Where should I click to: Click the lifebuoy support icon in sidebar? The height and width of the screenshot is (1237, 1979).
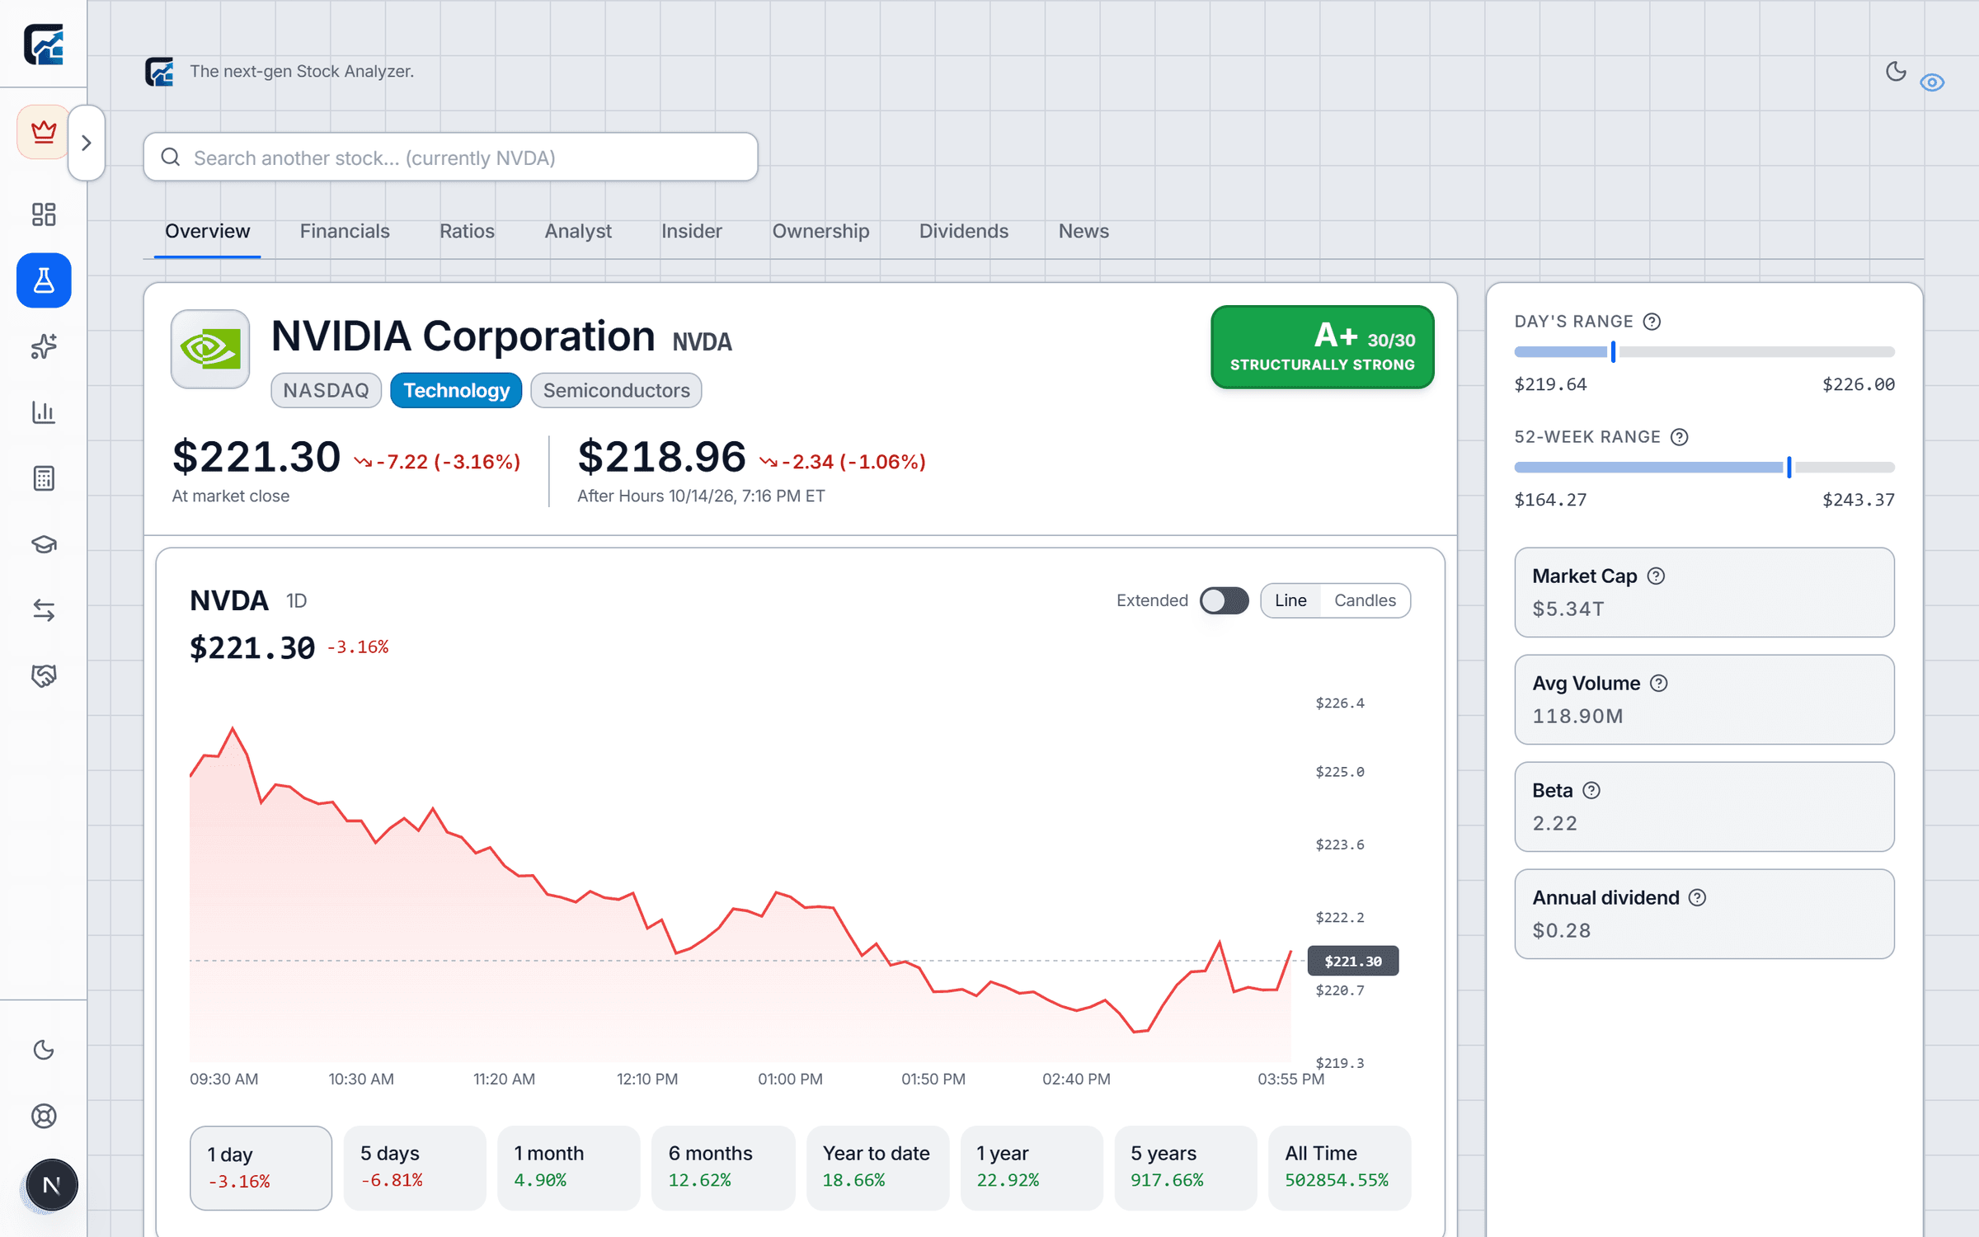(44, 1116)
